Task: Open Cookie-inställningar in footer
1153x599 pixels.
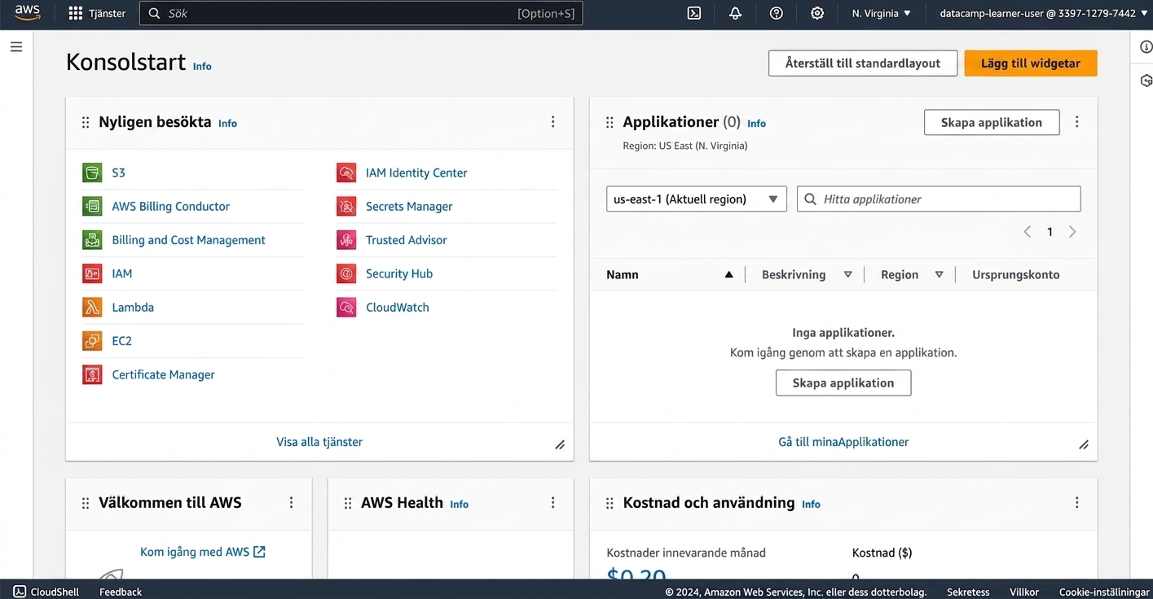Action: click(x=1104, y=592)
